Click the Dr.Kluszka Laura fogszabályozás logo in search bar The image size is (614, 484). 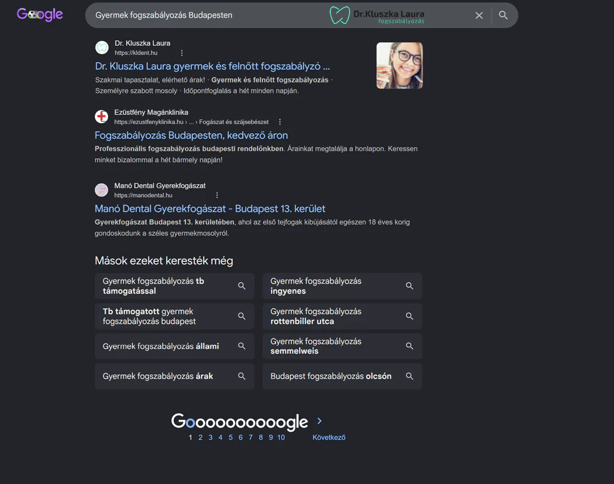[377, 15]
